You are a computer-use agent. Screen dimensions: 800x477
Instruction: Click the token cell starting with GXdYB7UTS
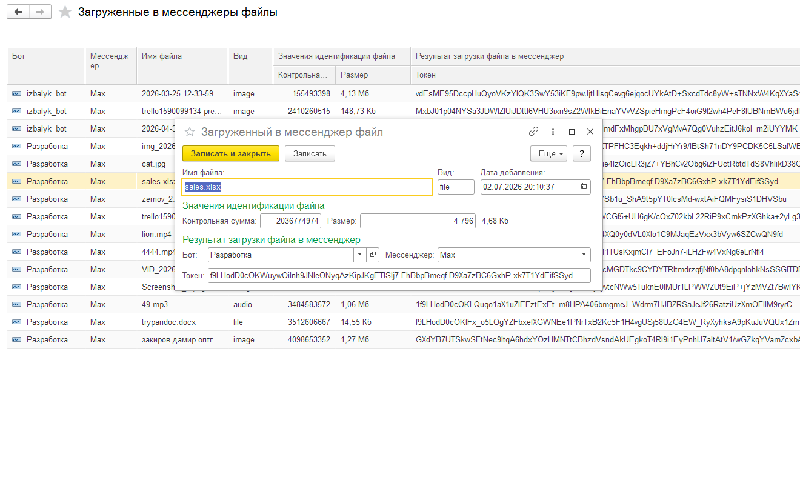pos(605,339)
